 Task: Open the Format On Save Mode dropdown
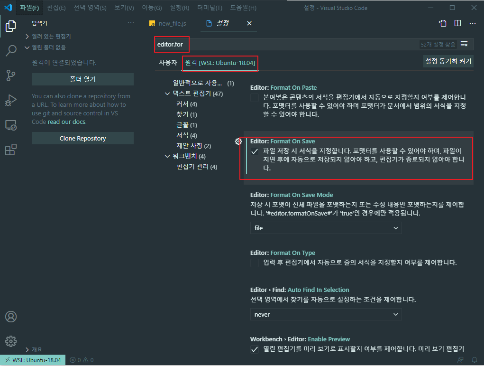pyautogui.click(x=326, y=228)
